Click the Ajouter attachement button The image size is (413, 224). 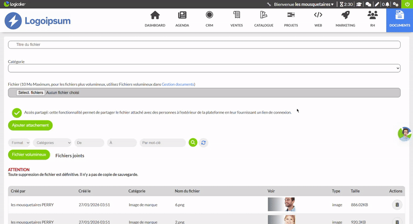30,125
